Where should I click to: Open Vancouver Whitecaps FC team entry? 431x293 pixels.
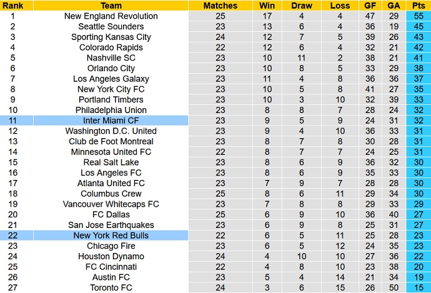pos(111,204)
